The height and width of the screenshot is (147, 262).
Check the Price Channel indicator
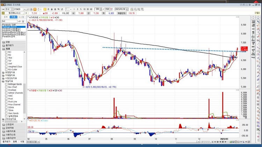pyautogui.click(x=6, y=105)
